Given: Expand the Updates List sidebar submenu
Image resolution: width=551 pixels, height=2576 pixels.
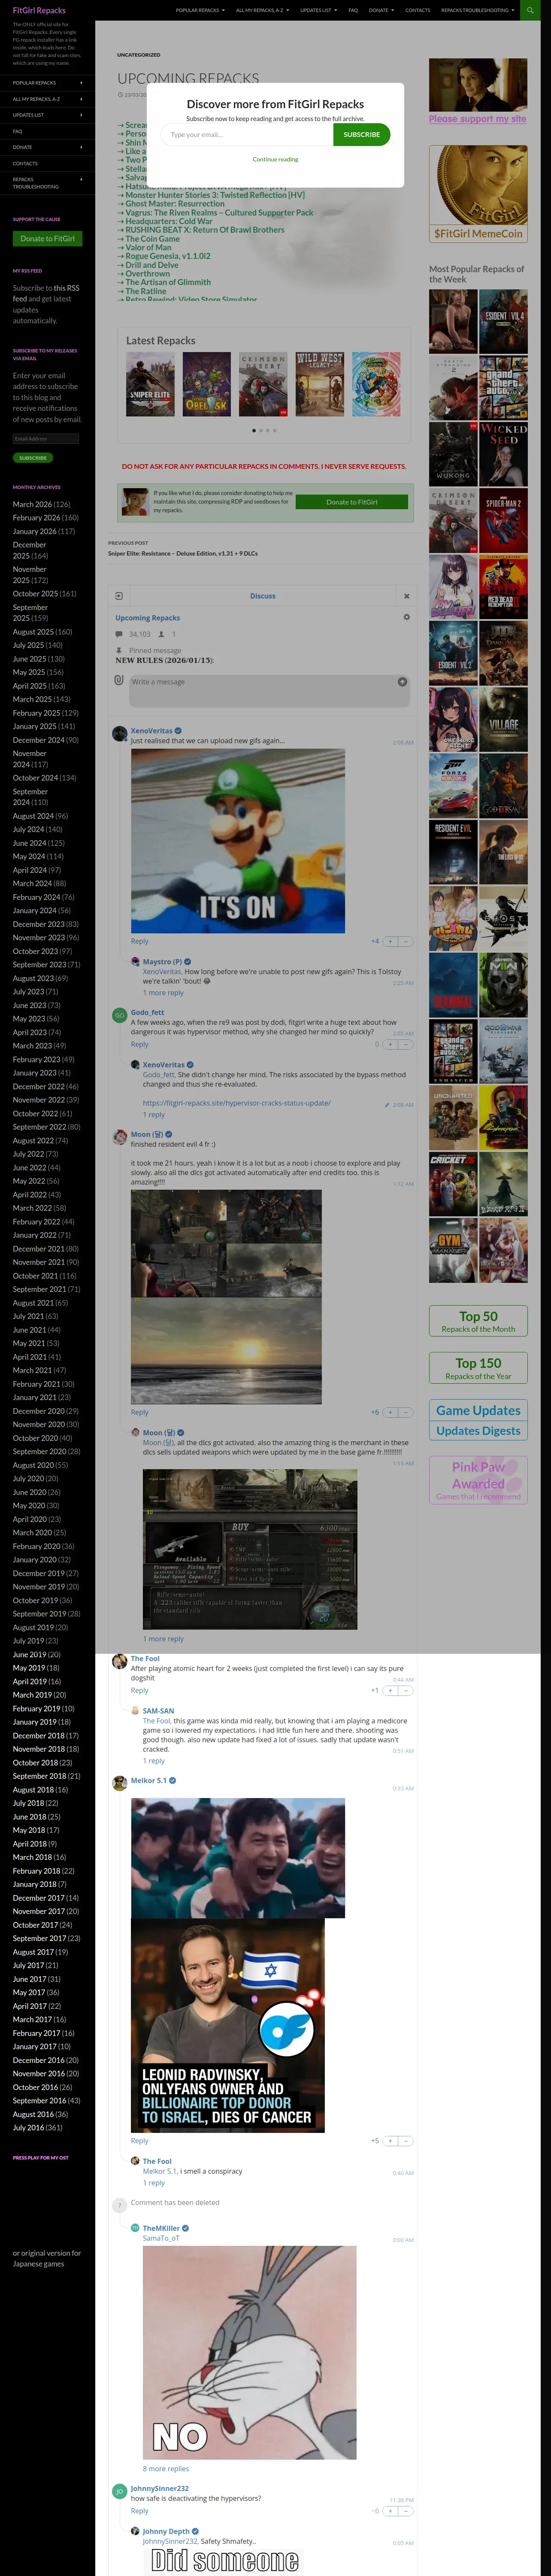Looking at the screenshot, I should click(x=82, y=115).
